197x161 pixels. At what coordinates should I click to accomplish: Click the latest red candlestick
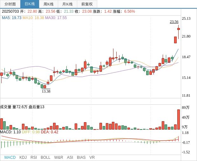pyautogui.click(x=179, y=29)
